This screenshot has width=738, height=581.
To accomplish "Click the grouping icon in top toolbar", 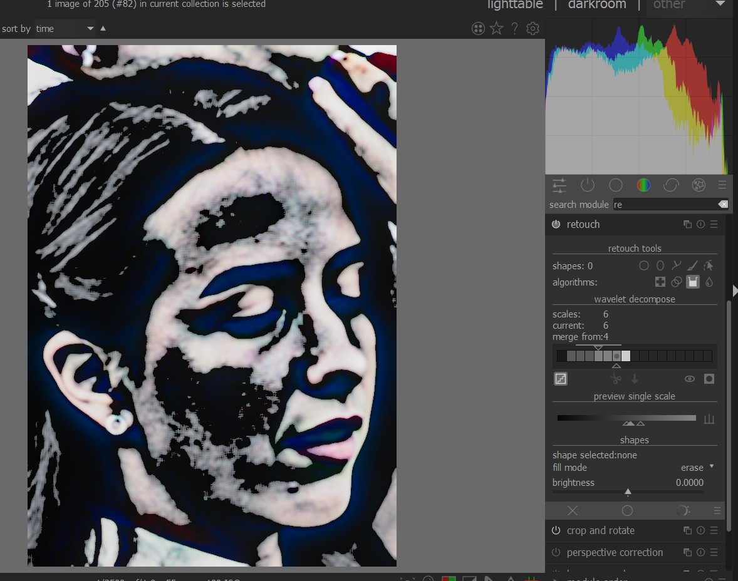I will click(478, 29).
